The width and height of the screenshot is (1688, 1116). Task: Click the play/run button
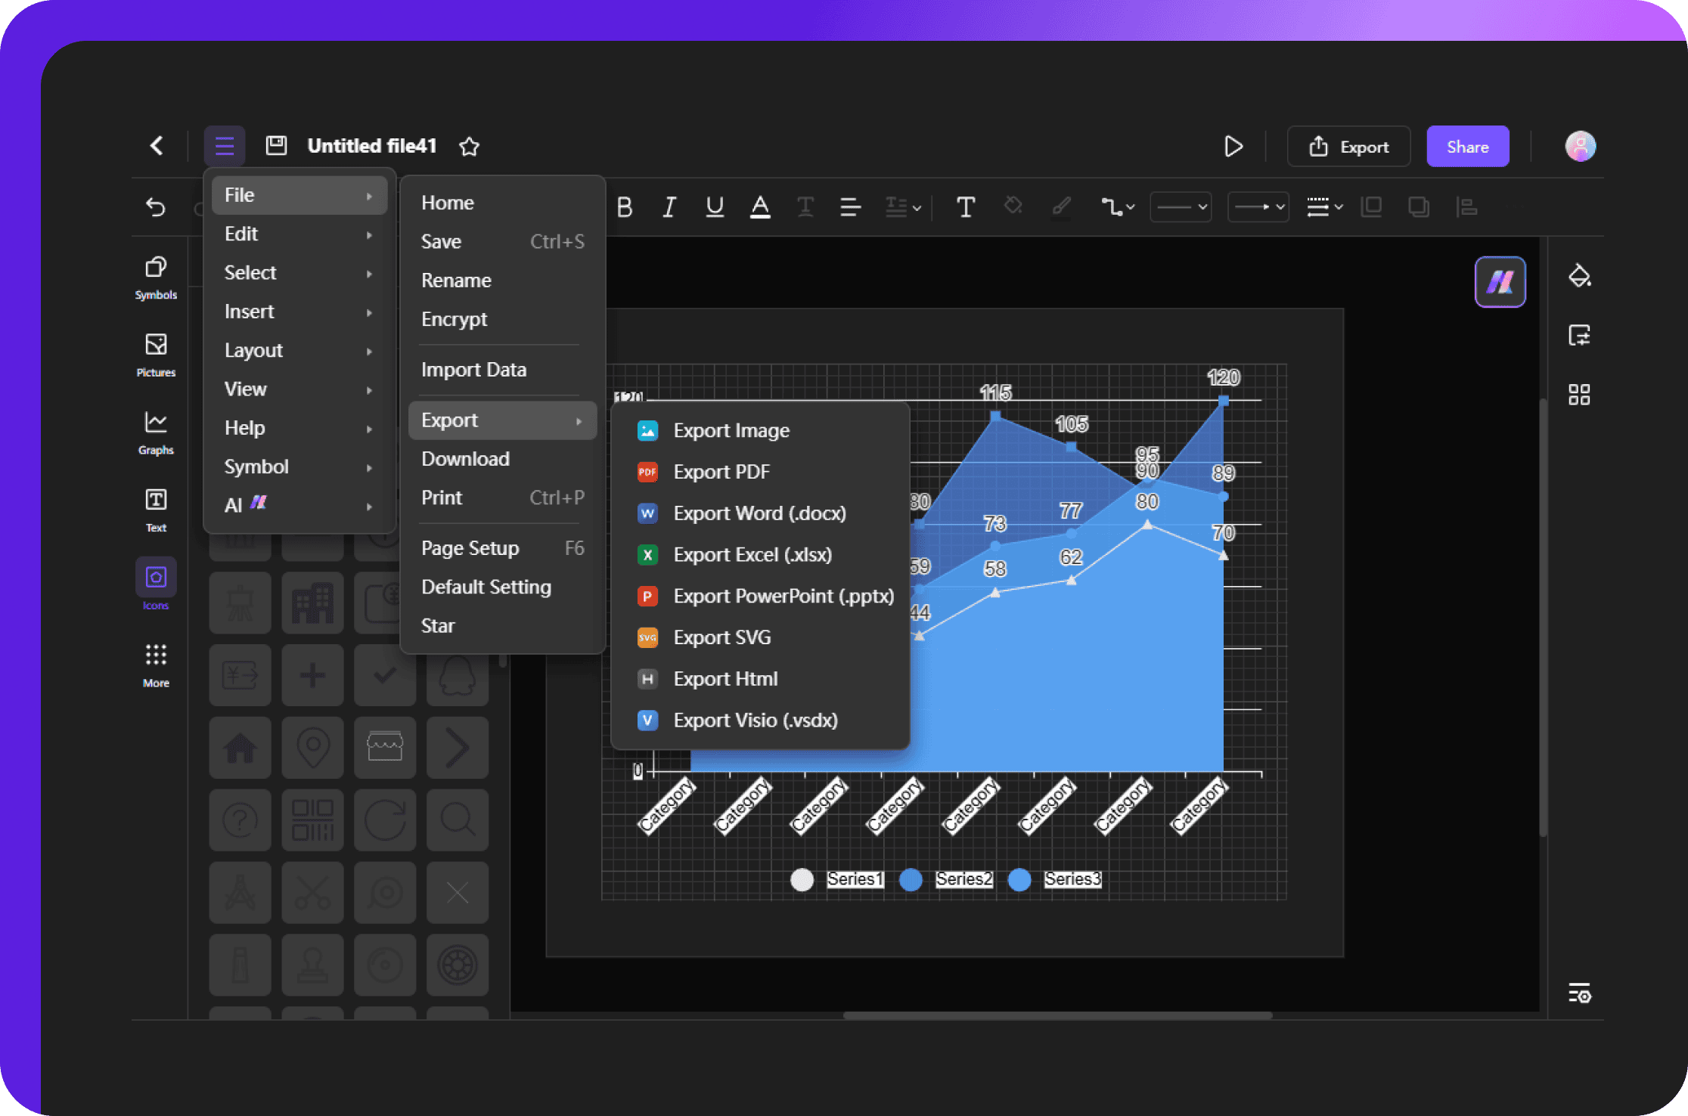[x=1233, y=144]
